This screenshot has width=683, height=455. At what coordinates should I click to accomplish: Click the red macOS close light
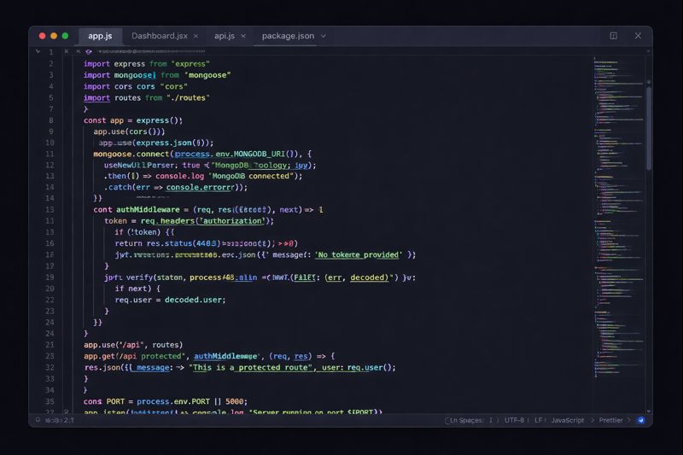coord(42,36)
